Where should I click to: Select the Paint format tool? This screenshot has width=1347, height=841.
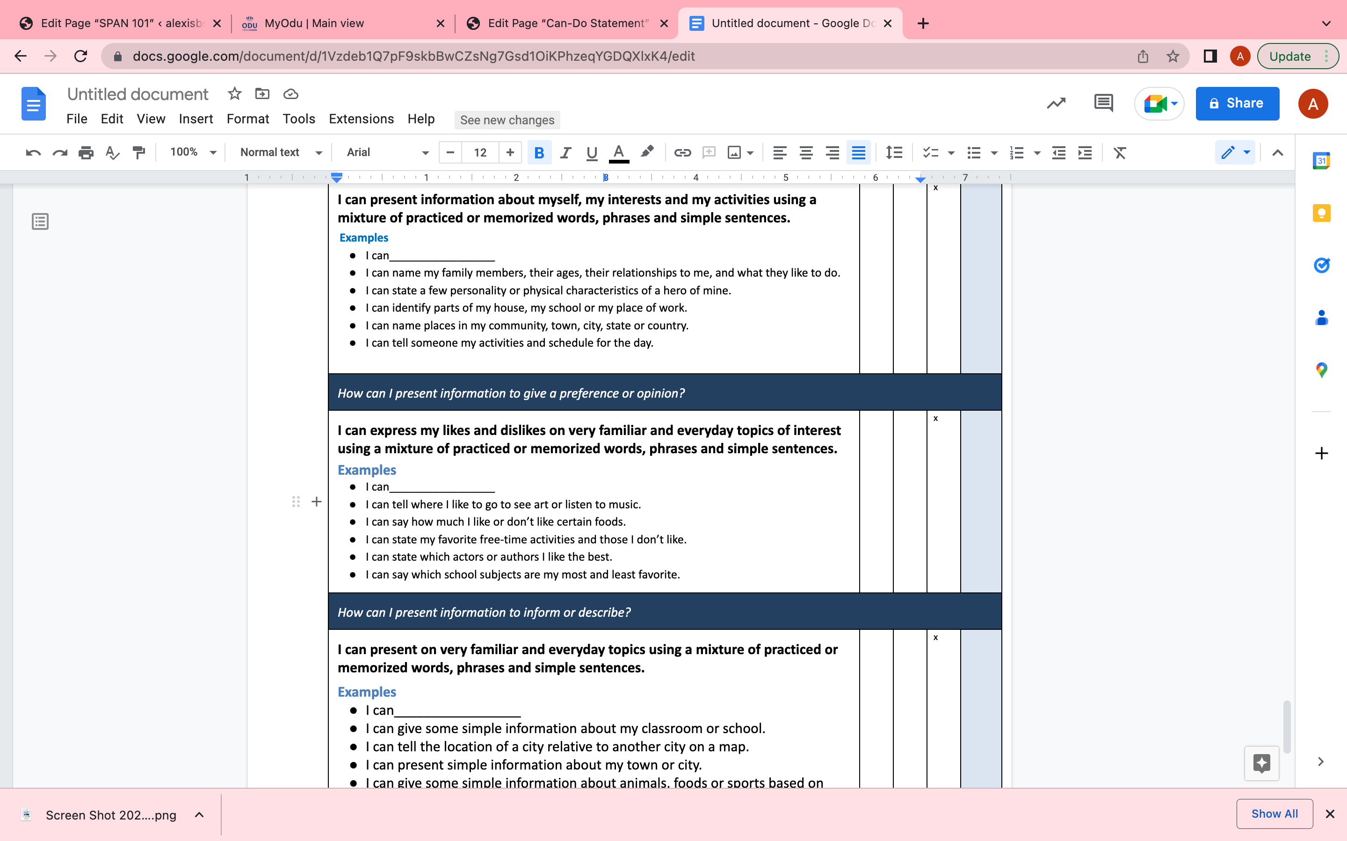[138, 152]
